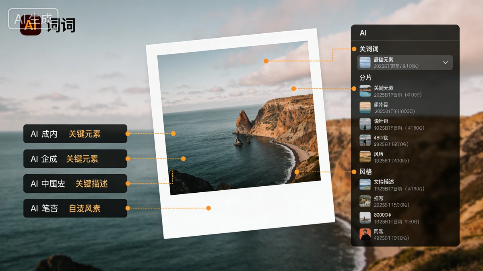Viewport: 483px width, 271px height.
Task: Switch to the '风格' section heading
Action: tap(365, 172)
